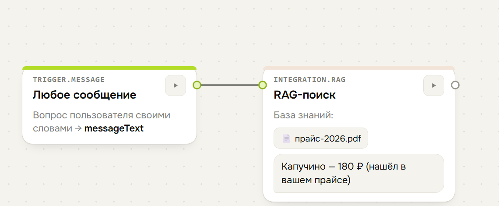Click the Вопрос пользователя своими словами description

(102, 122)
